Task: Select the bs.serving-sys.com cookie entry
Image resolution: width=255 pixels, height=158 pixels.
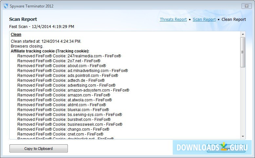Action: [x=69, y=114]
